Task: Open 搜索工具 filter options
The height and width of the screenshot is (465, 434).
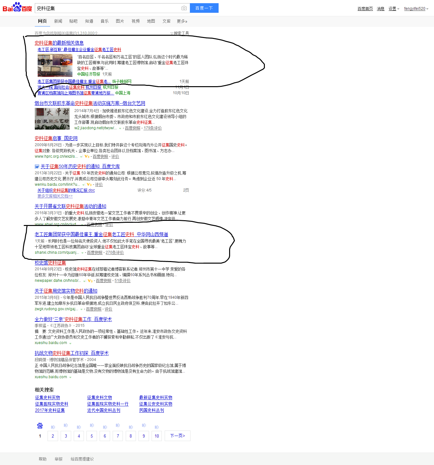Action: click(x=180, y=33)
